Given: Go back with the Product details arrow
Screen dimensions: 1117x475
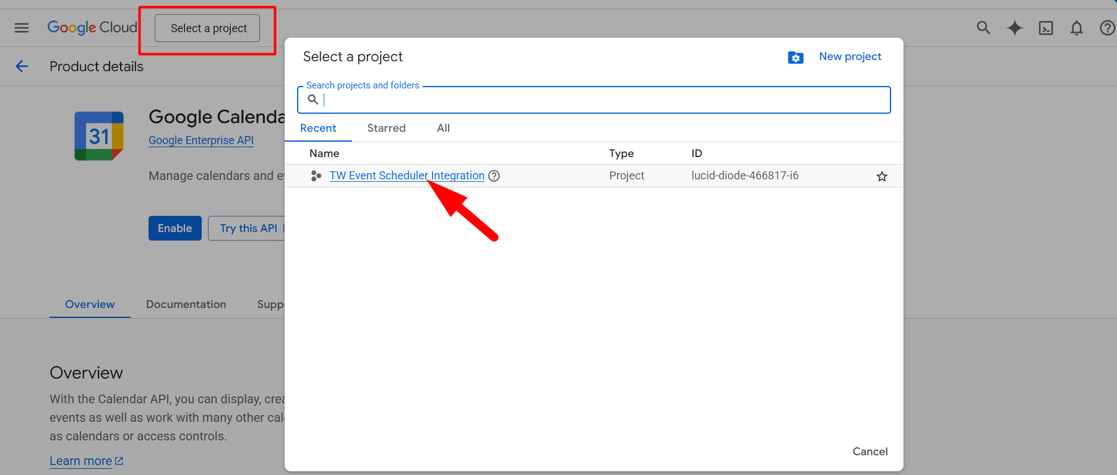Looking at the screenshot, I should pos(22,66).
